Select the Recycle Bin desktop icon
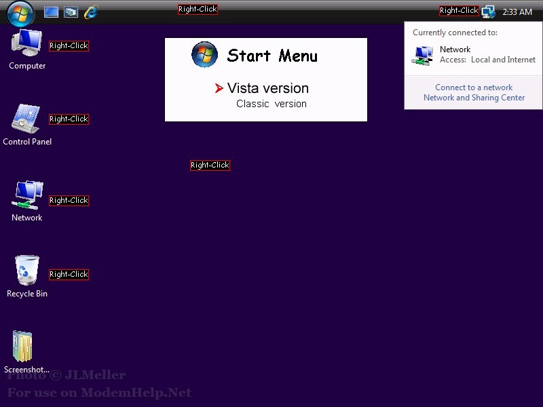The width and height of the screenshot is (543, 407). coord(27,277)
